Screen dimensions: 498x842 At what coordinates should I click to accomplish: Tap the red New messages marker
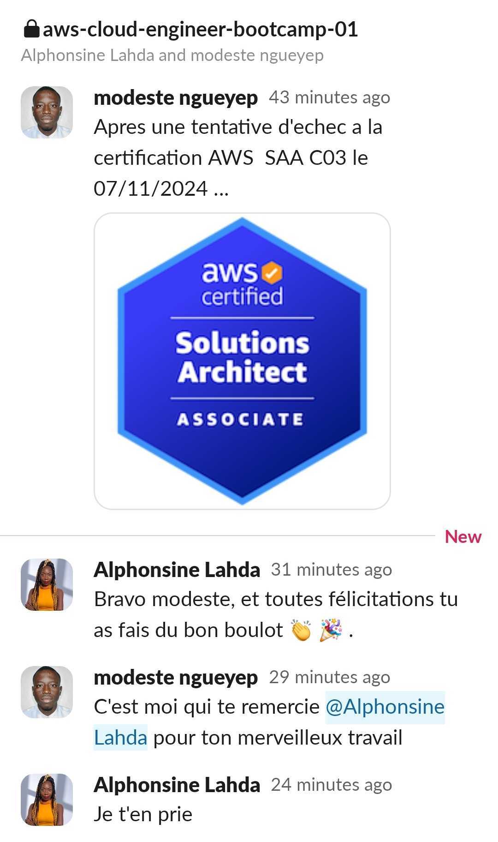463,536
